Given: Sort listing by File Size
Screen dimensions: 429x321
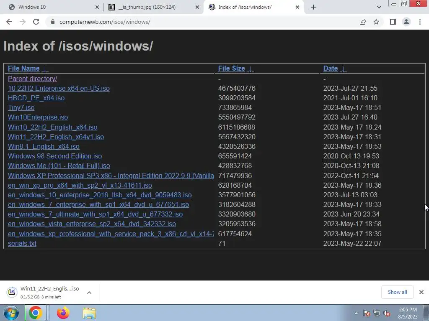Looking at the screenshot, I should click(x=231, y=68).
